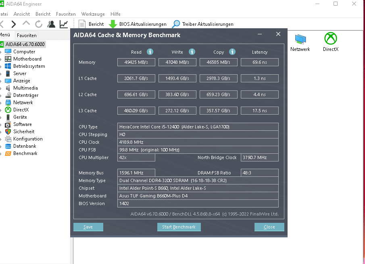The image size is (365, 264).
Task: Save the benchmark results with the Save button
Action: pyautogui.click(x=88, y=227)
